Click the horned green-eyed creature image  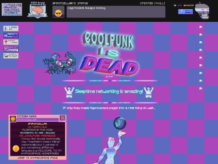(x=59, y=63)
